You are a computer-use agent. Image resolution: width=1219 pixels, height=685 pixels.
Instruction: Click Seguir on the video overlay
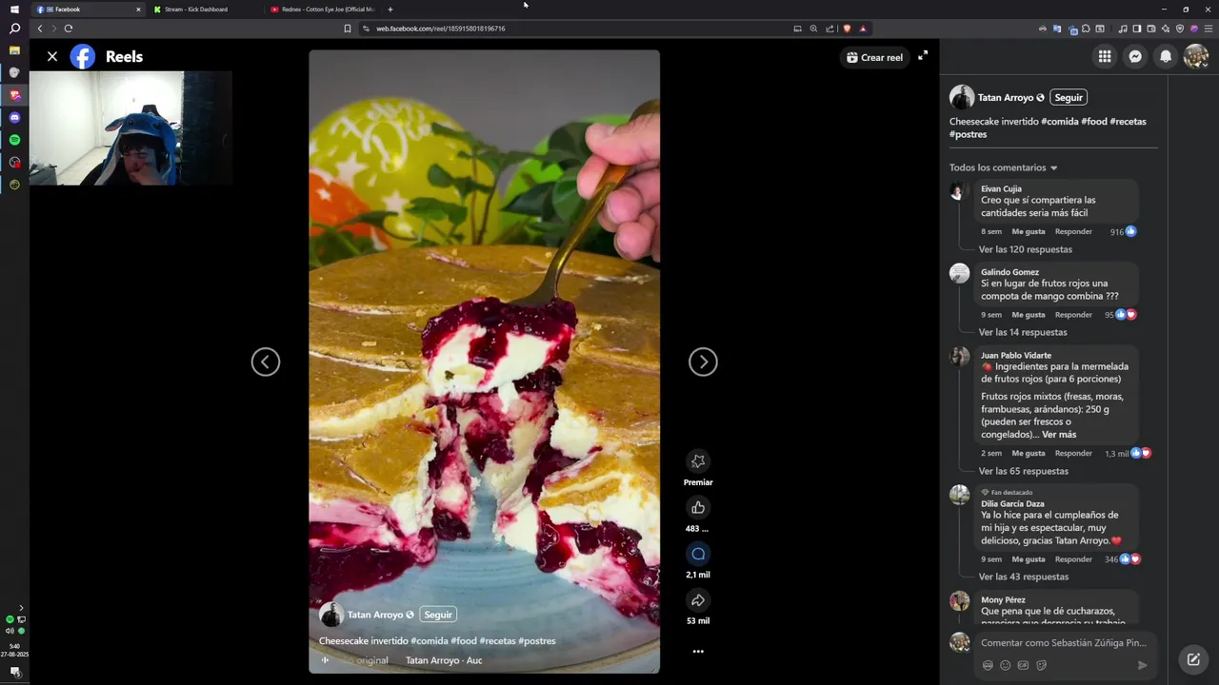coord(438,615)
